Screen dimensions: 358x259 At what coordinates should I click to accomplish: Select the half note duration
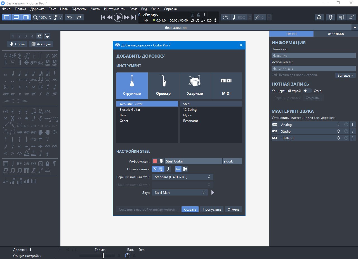13,74
